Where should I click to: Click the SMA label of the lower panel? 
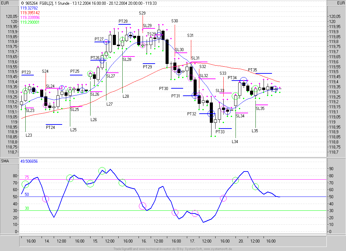[5, 161]
